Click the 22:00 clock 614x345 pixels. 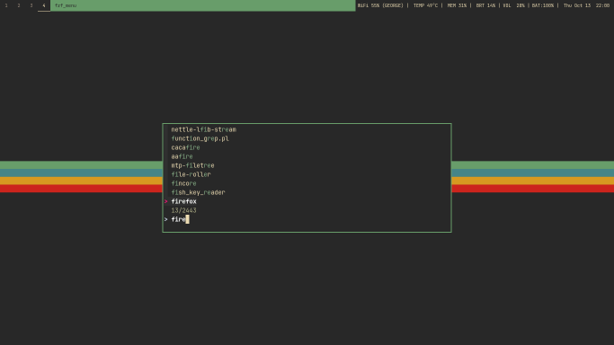[602, 5]
